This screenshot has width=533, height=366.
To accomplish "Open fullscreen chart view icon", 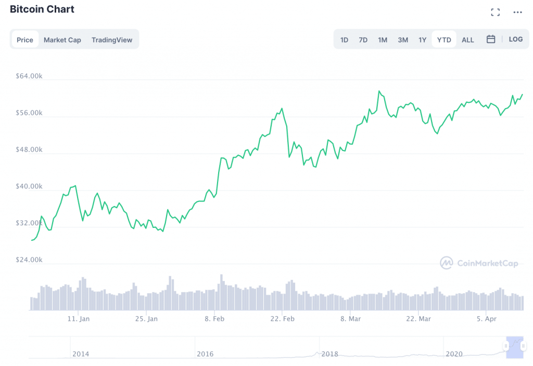I will click(x=496, y=12).
